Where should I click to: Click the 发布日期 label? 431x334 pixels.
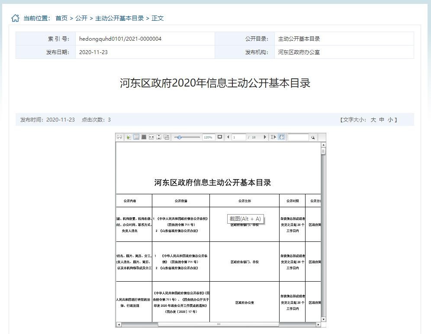[58, 52]
